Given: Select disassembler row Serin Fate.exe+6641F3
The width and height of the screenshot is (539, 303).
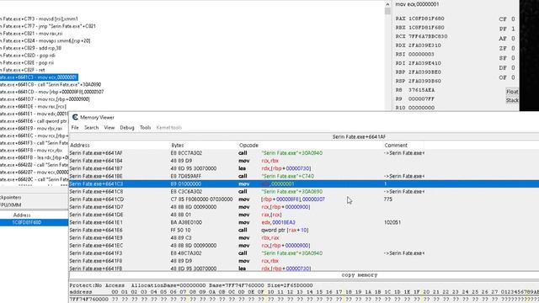Looking at the screenshot, I should pyautogui.click(x=304, y=253).
